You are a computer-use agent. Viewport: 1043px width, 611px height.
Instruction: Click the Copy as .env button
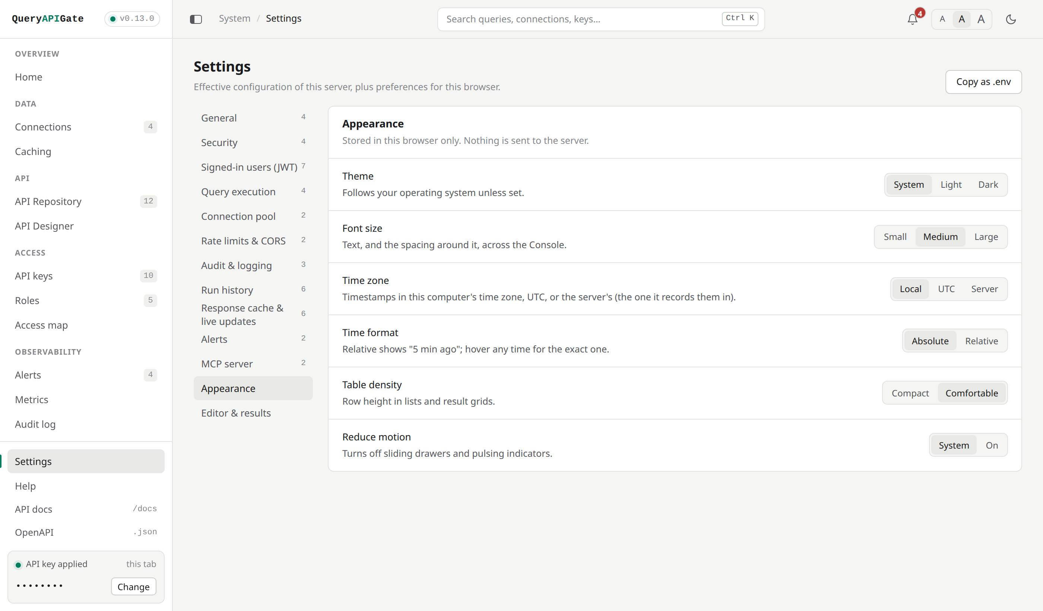pos(983,82)
